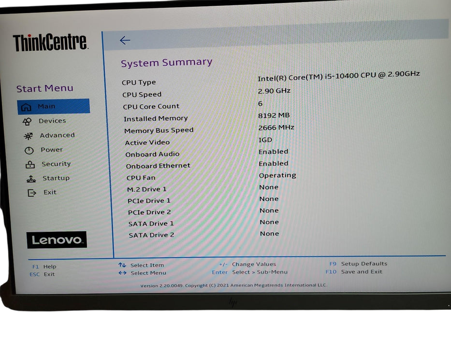The image size is (451, 338).
Task: Click the Advanced snowflake icon
Action: click(28, 136)
